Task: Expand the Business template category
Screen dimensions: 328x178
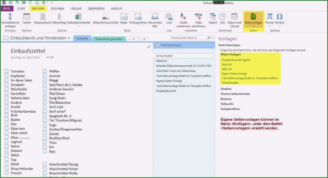Action: [226, 99]
